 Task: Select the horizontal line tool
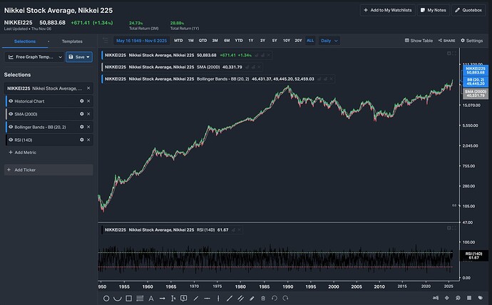[x=207, y=299]
